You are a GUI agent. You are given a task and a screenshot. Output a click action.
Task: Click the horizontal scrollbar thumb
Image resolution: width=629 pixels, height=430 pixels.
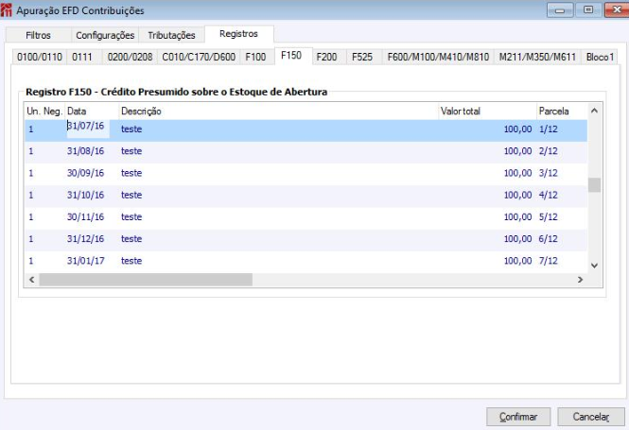pos(146,280)
